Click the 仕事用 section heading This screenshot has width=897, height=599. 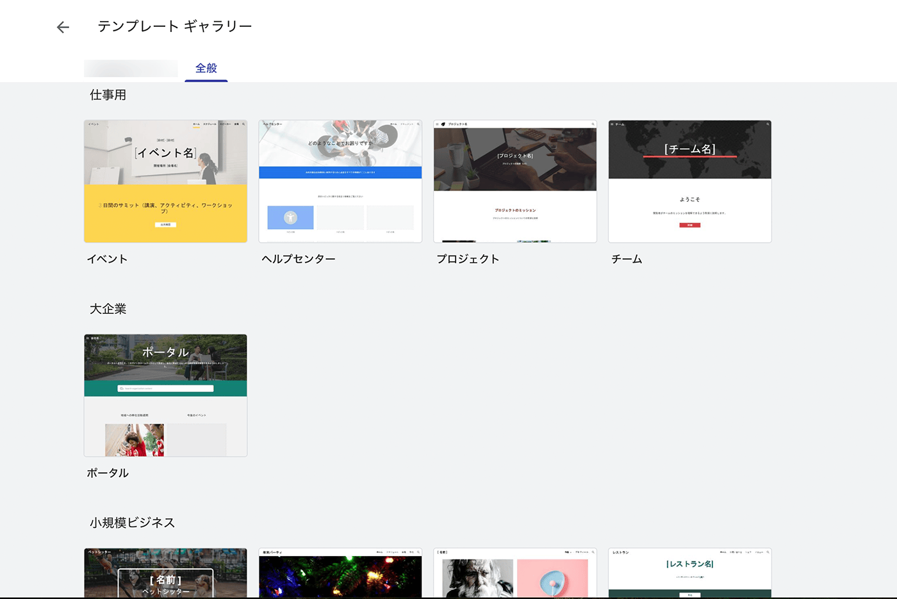pos(108,95)
